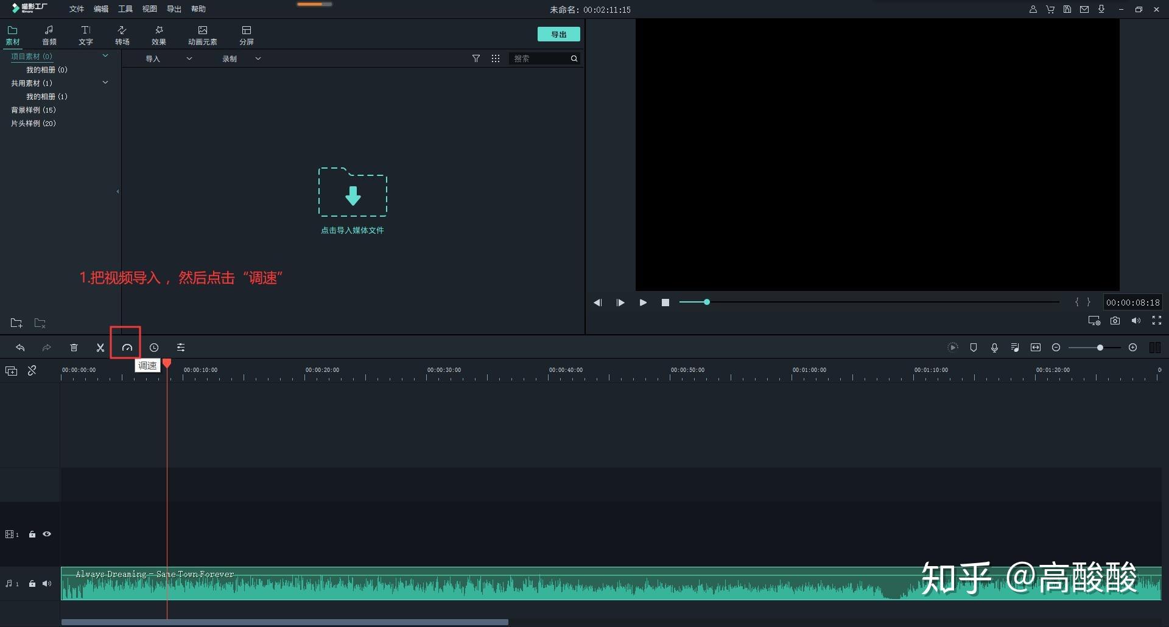Screen dimensions: 1169x627
Task: Click the 调速 speed tool icon
Action: [x=127, y=348]
